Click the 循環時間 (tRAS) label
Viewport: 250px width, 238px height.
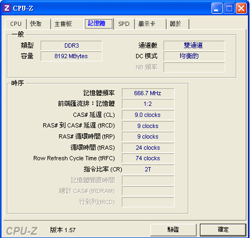tap(93, 148)
